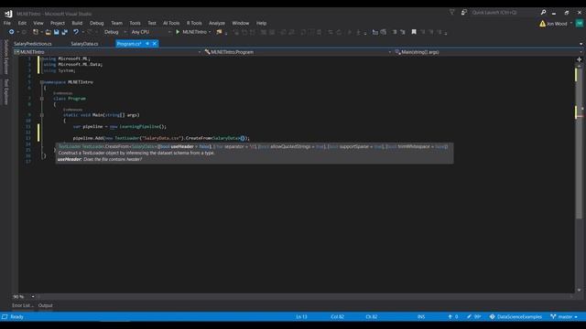This screenshot has width=586, height=329.
Task: Collapse the namespace MLNETIntro block
Action: 42,82
